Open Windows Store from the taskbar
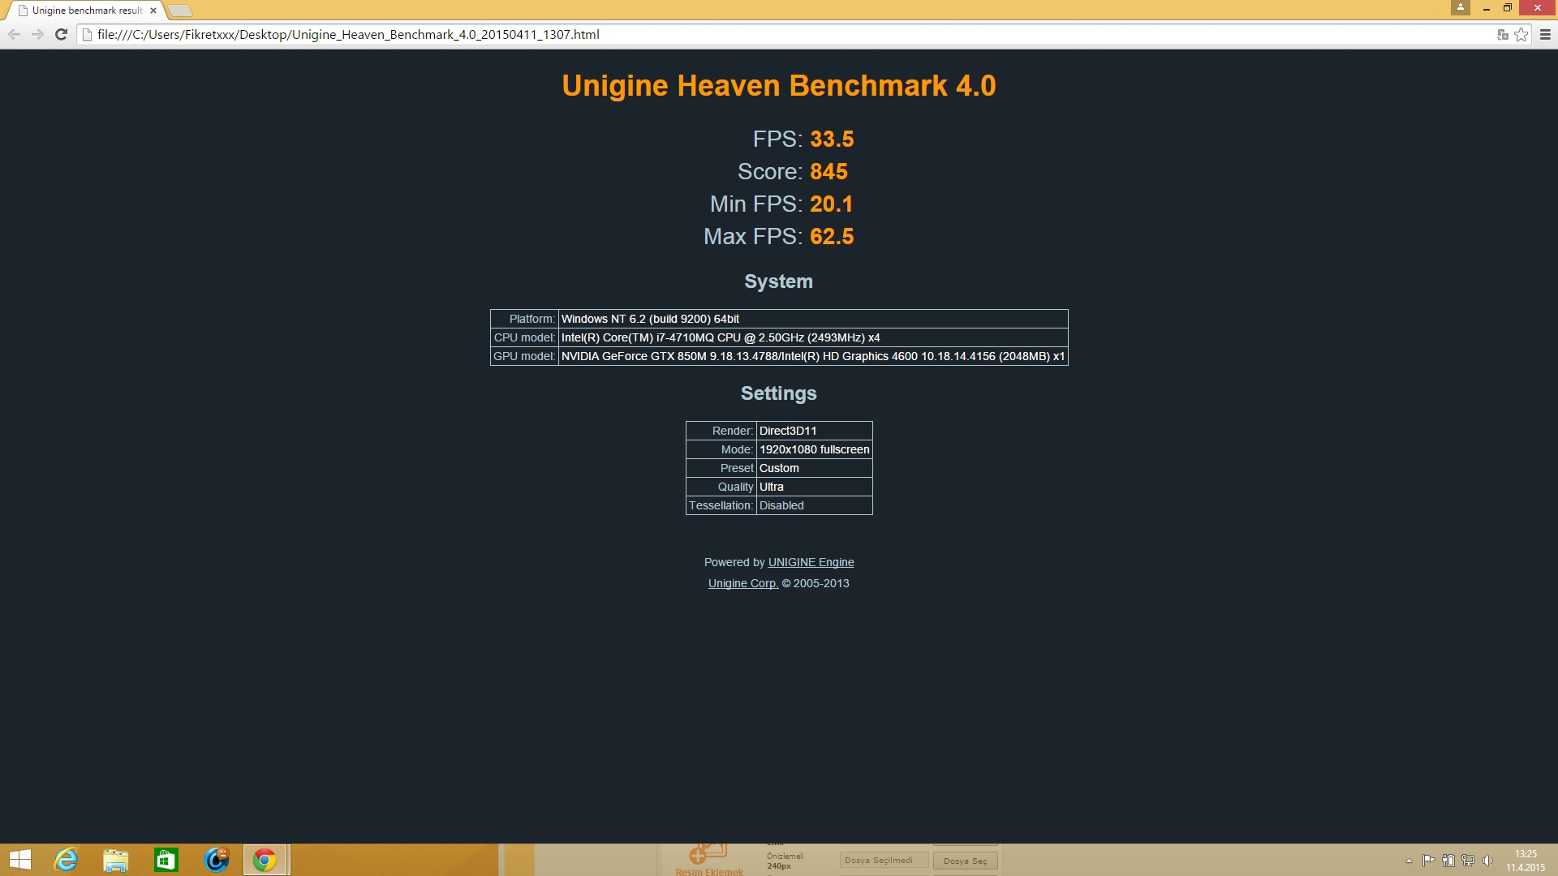Image resolution: width=1558 pixels, height=876 pixels. click(166, 860)
